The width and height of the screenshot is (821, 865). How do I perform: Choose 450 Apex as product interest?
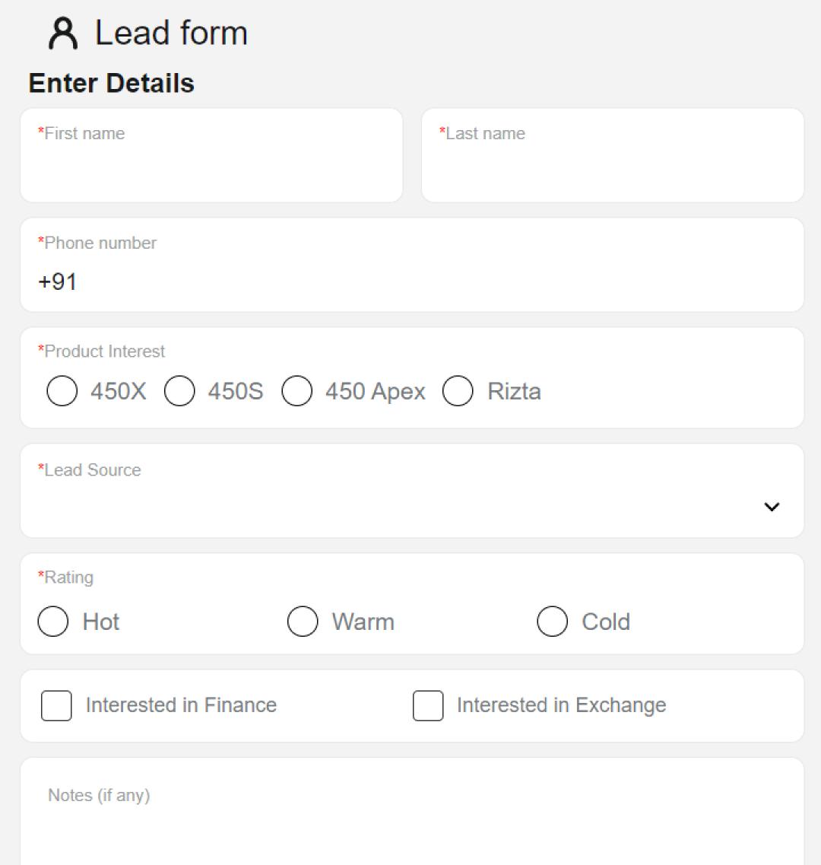(x=296, y=391)
